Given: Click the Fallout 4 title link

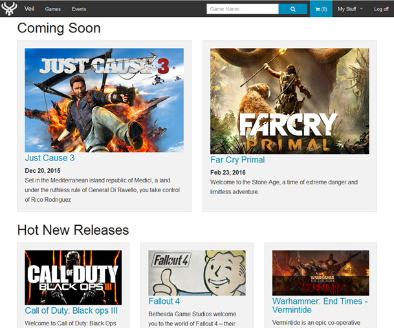Looking at the screenshot, I should 164,301.
